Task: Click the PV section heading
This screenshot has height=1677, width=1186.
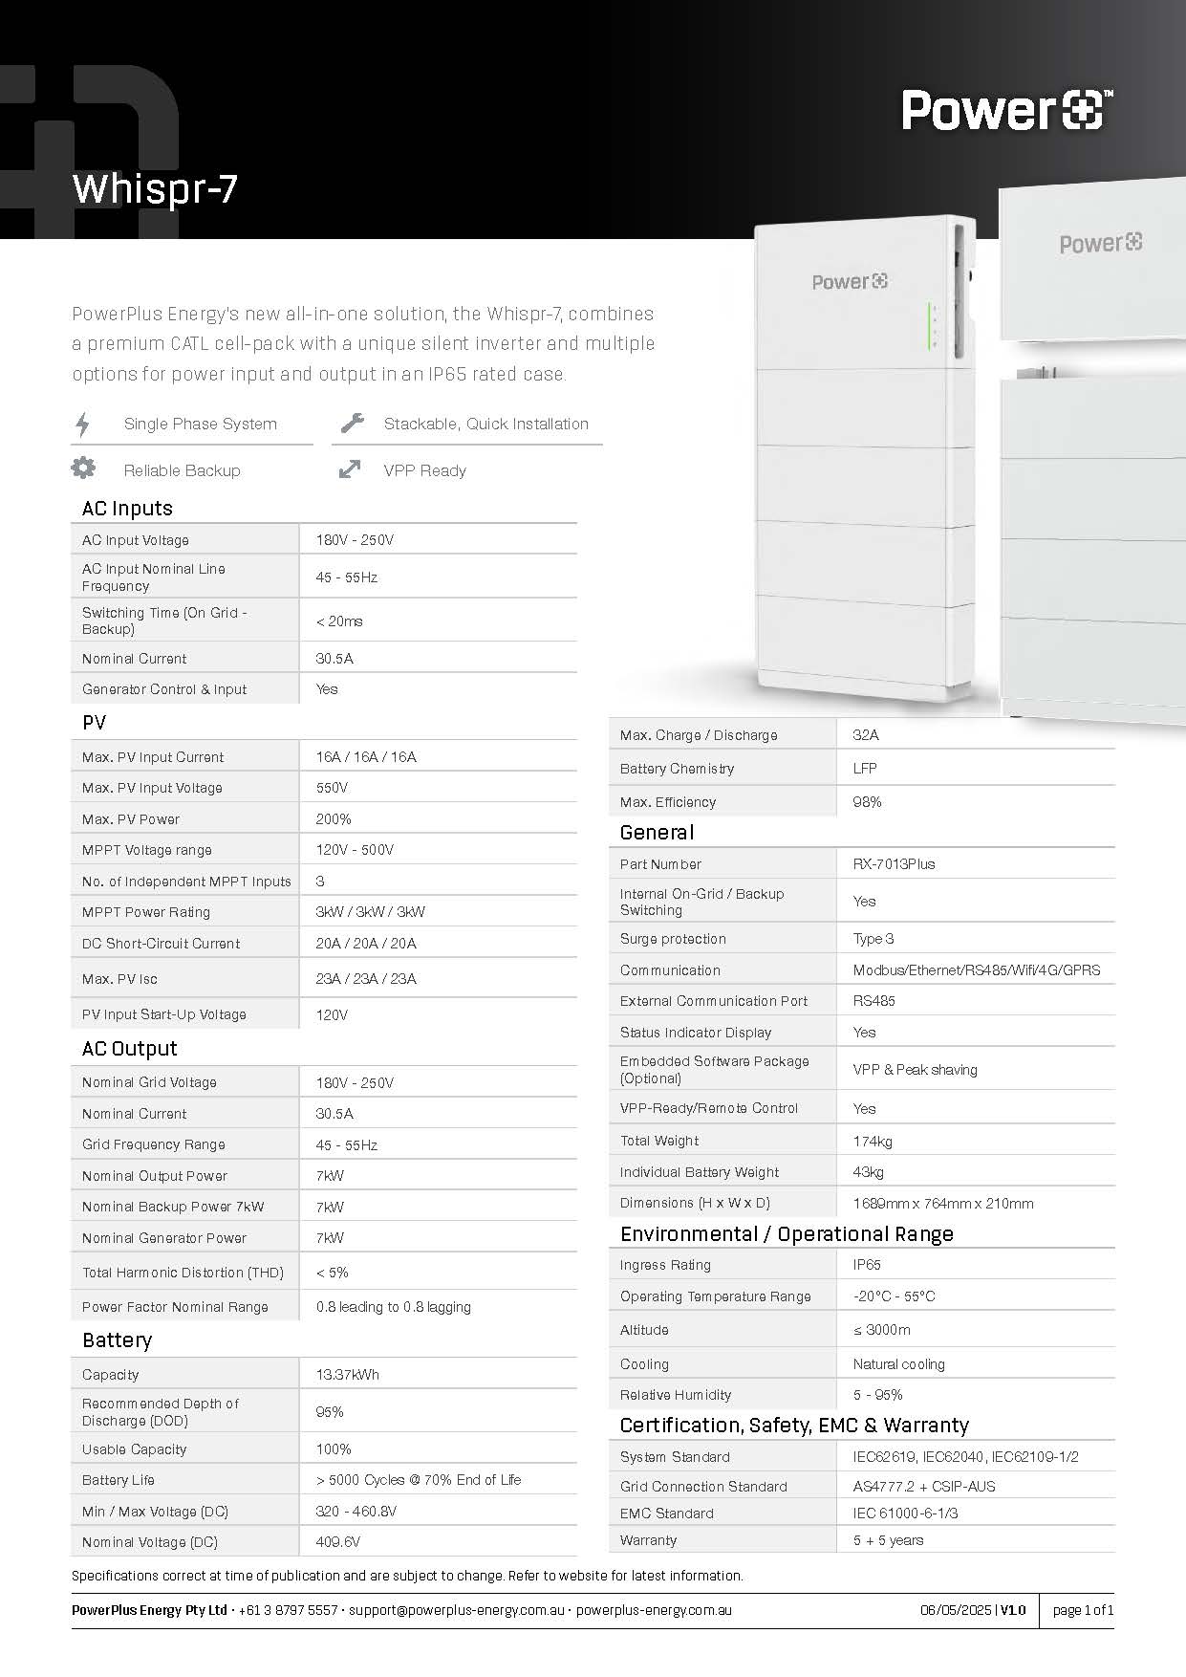Action: click(94, 723)
